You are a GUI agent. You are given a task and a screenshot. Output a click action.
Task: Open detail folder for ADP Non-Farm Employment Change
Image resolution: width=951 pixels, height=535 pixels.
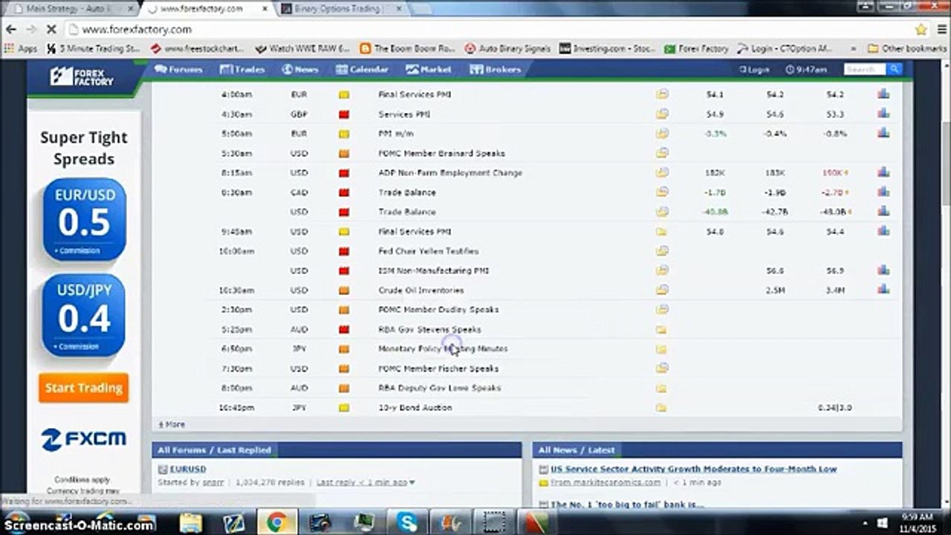(662, 172)
